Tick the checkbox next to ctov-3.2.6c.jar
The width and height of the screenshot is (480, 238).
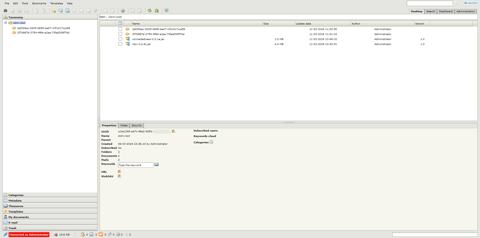click(x=120, y=44)
